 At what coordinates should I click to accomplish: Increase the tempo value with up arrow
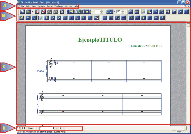(123, 11)
